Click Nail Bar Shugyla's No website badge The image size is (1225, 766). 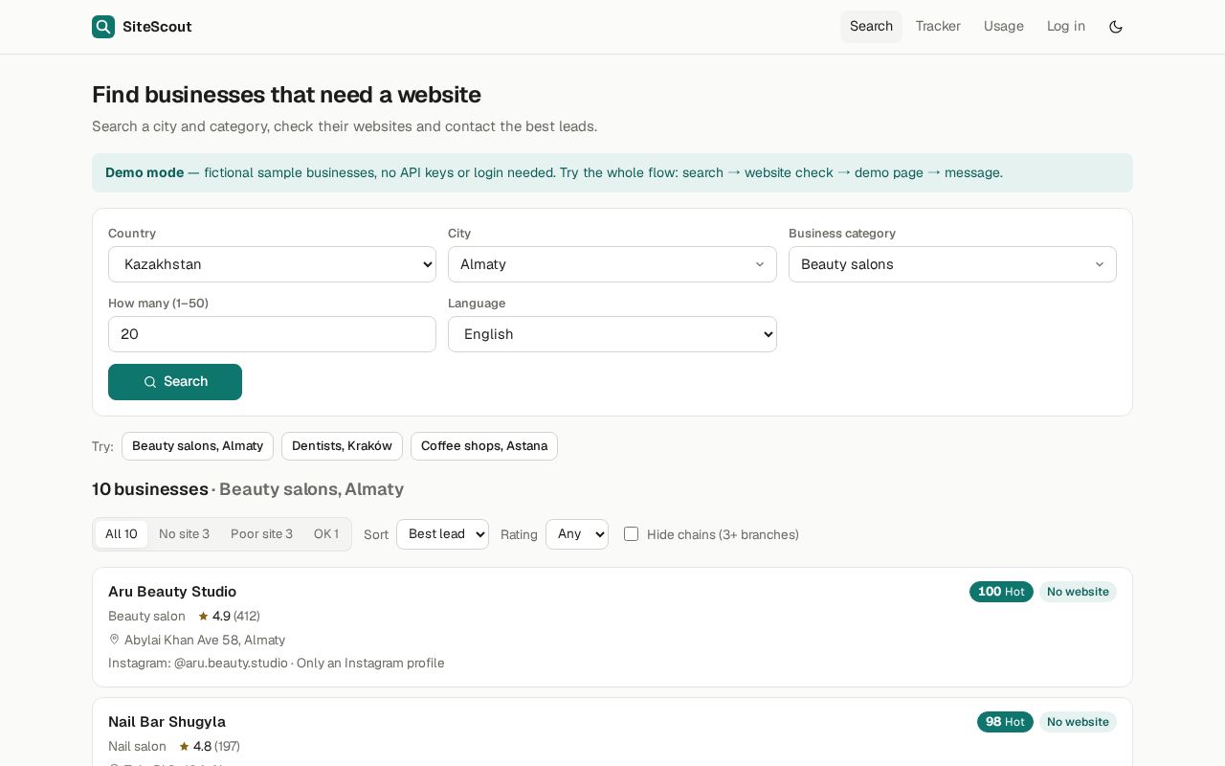1078,722
